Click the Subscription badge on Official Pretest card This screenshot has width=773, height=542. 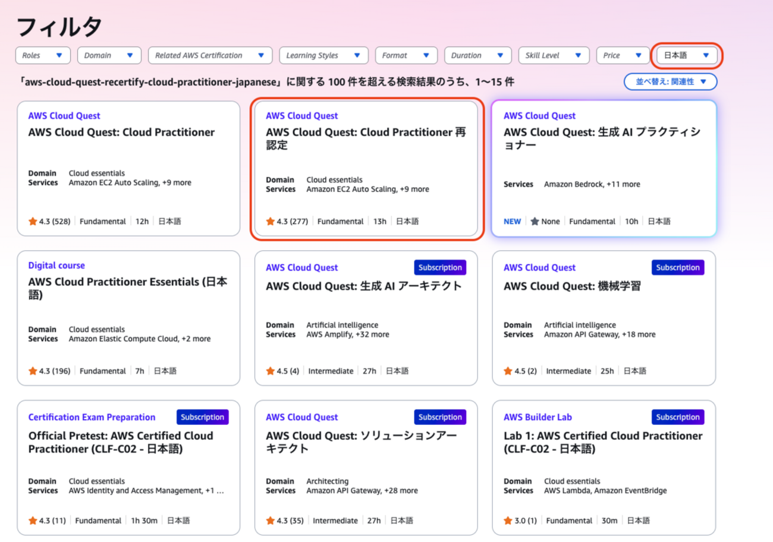(x=203, y=417)
